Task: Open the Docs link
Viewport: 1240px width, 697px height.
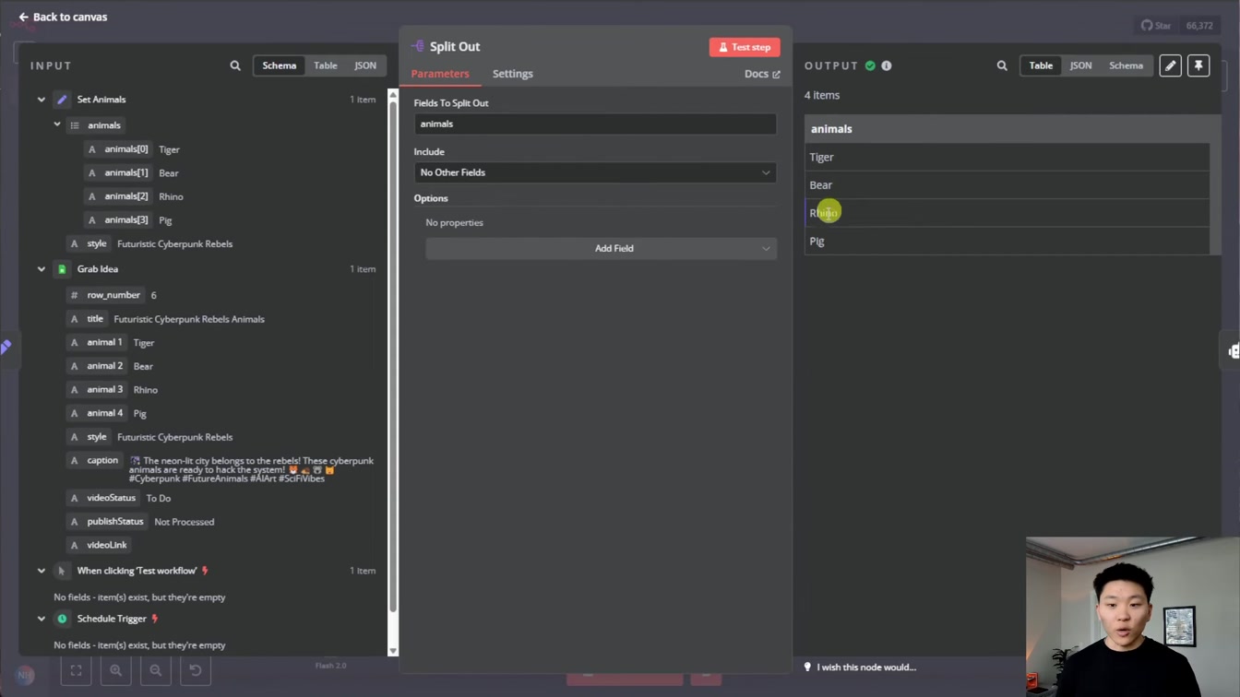Action: (762, 74)
